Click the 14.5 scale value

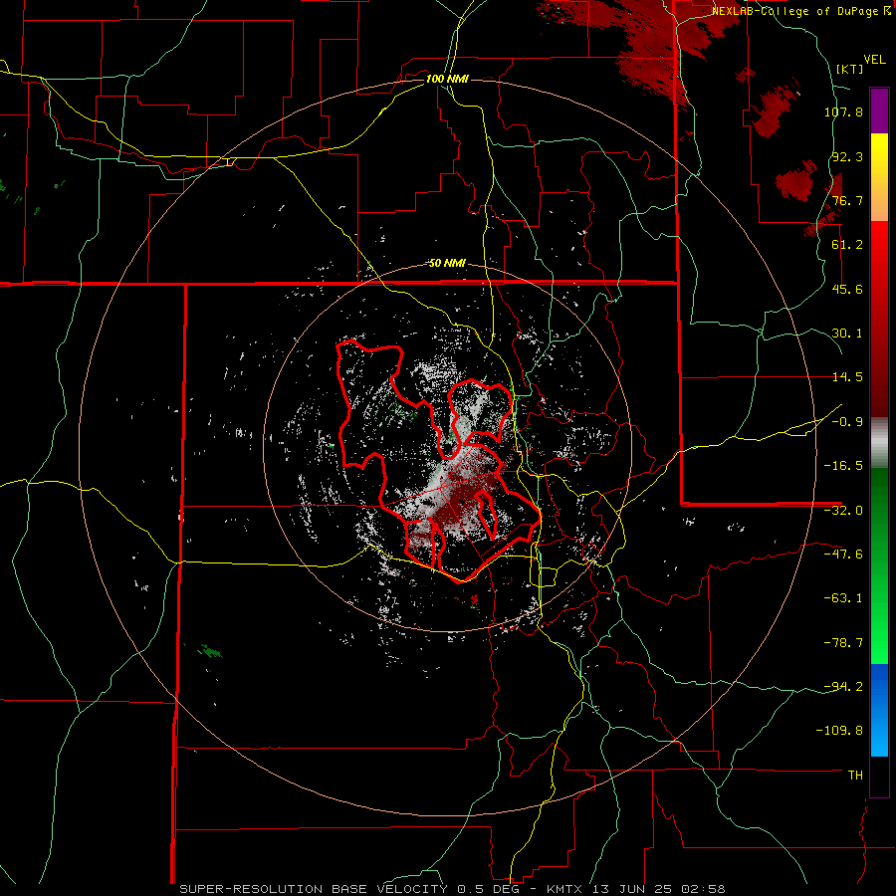pyautogui.click(x=847, y=377)
